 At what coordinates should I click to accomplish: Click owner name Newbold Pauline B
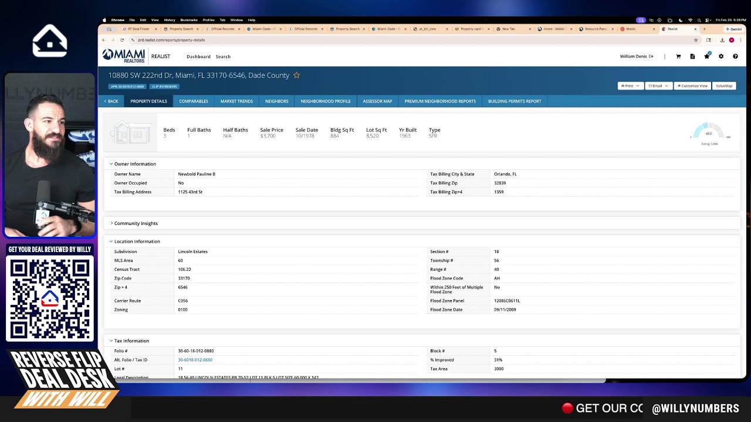click(197, 174)
